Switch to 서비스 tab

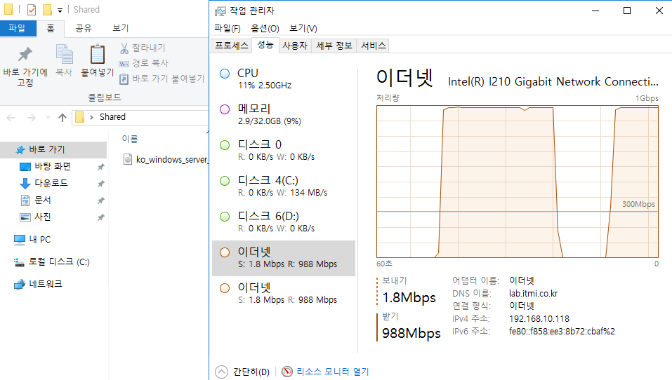(x=374, y=46)
